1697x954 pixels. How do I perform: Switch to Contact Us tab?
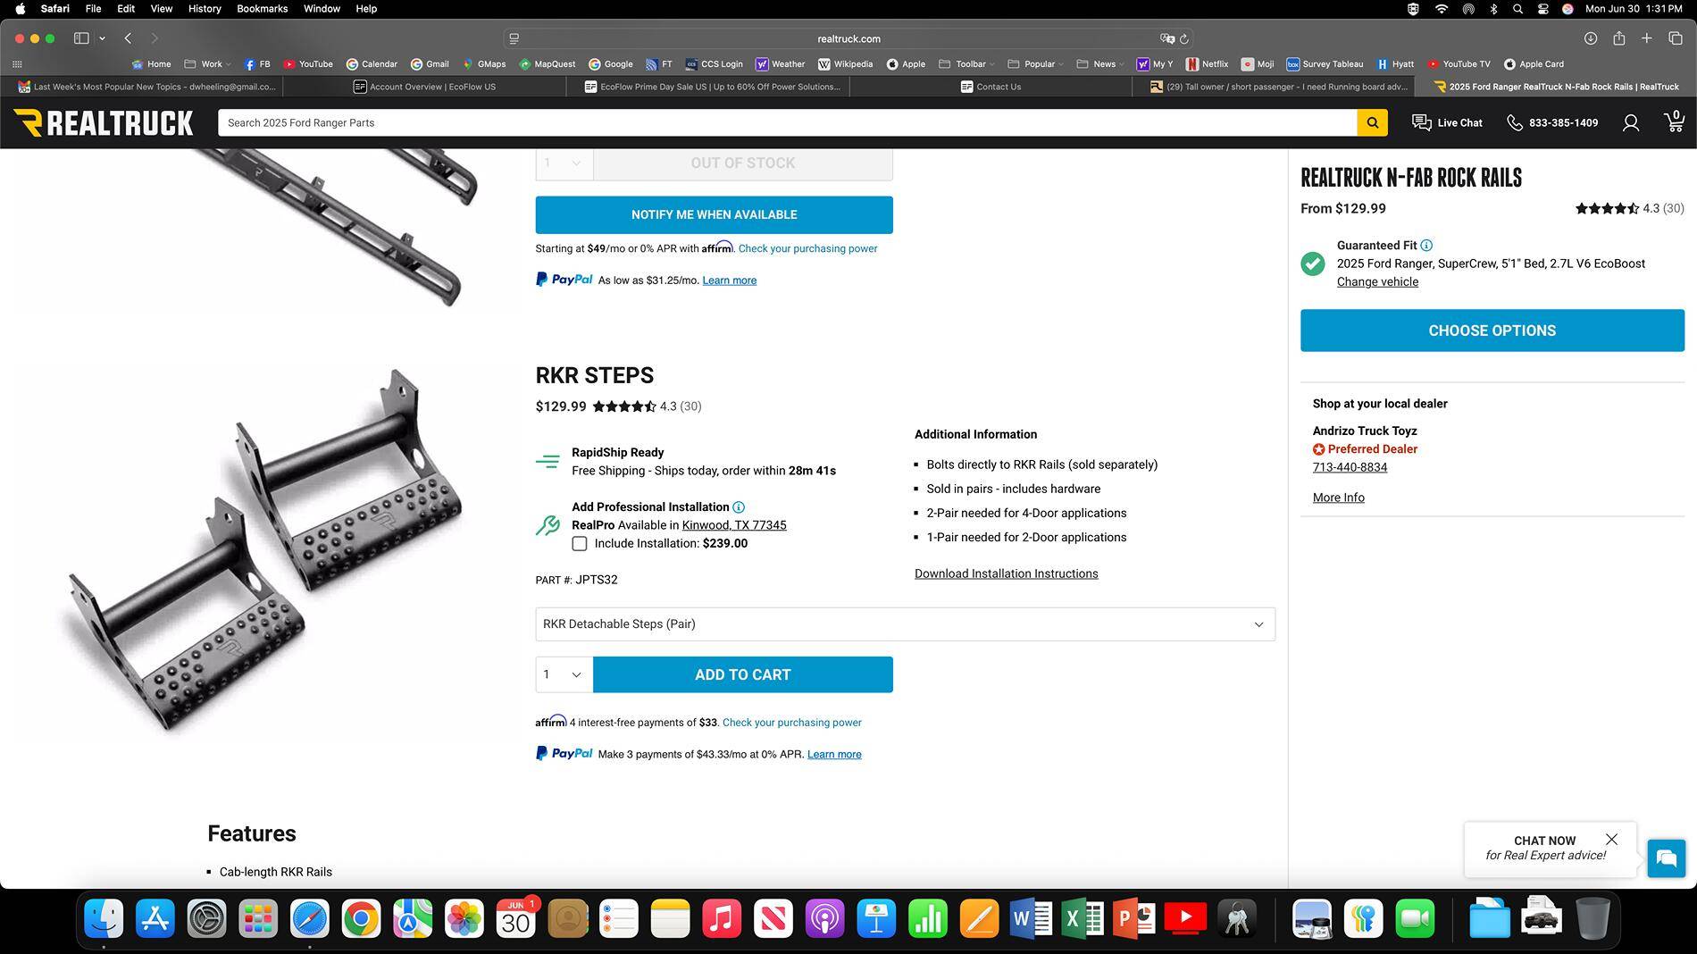(x=991, y=87)
